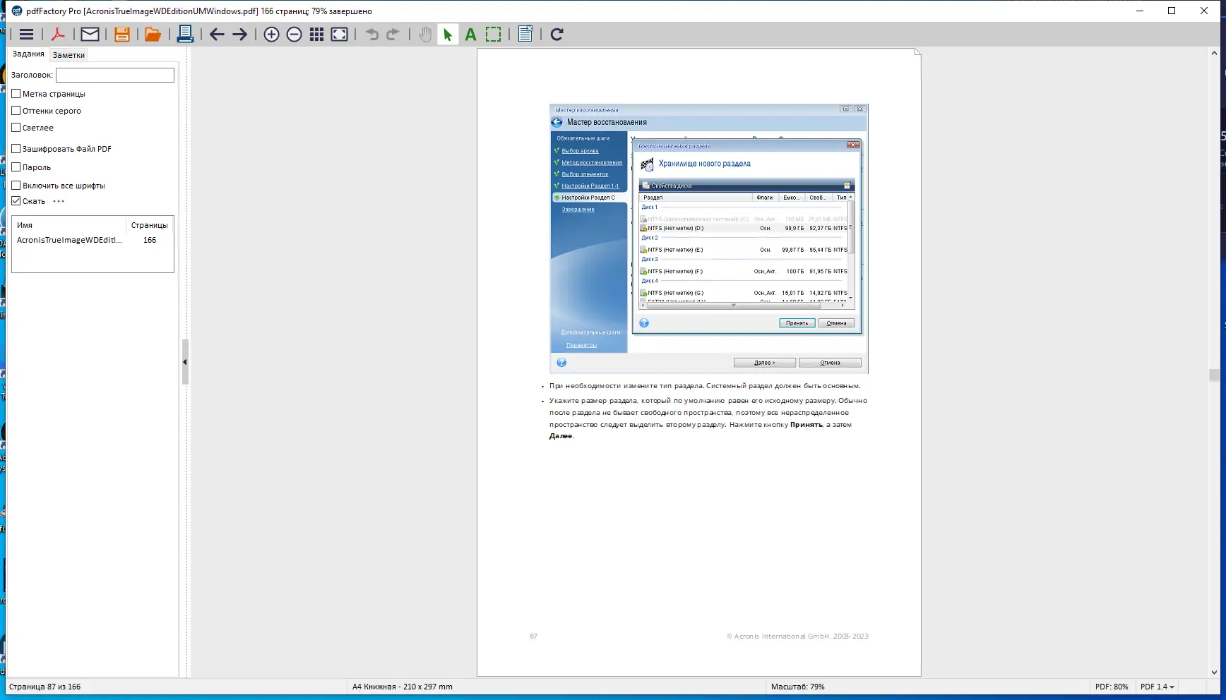The height and width of the screenshot is (700, 1226).
Task: Click the Масштаб: 79% status entry
Action: (798, 687)
